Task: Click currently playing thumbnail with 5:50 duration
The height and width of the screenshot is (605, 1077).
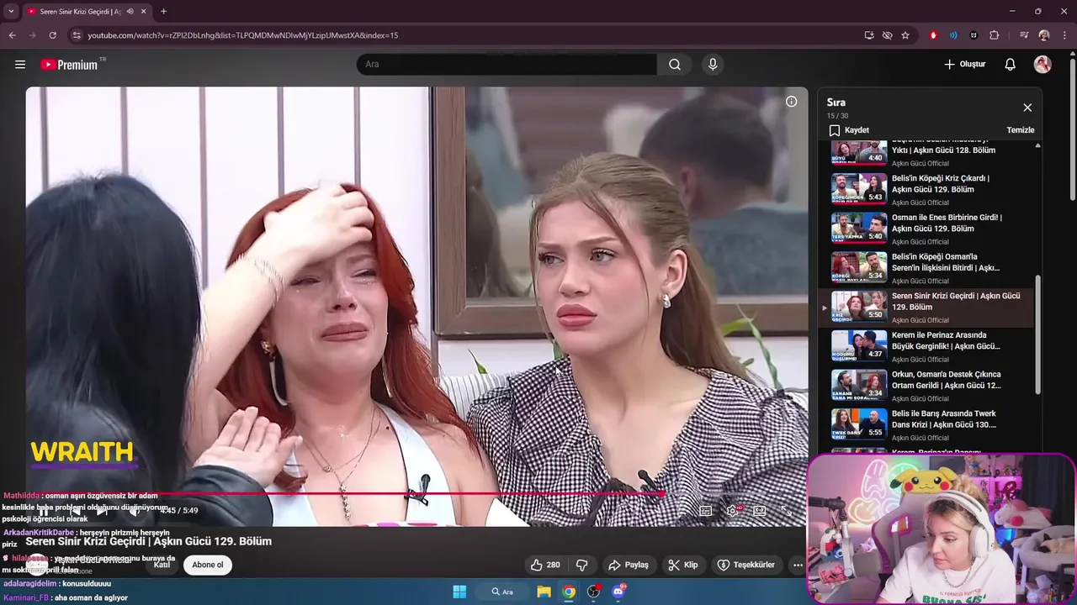Action: [x=859, y=306]
